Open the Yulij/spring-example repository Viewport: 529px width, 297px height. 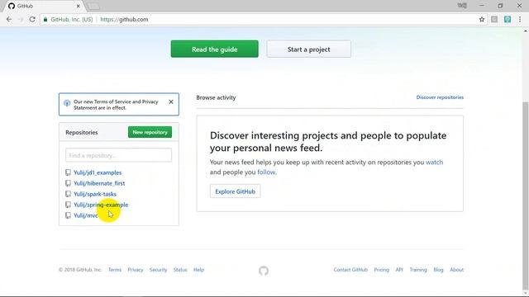[x=101, y=205]
